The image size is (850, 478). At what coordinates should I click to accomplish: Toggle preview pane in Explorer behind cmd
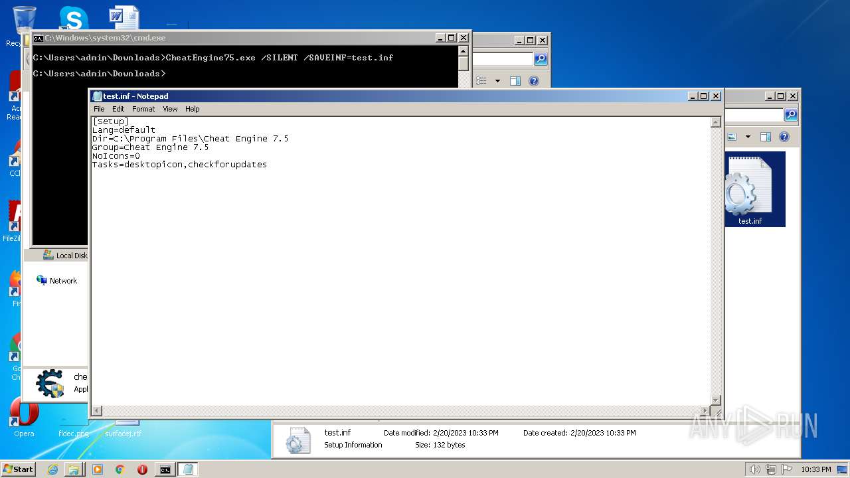tap(515, 81)
